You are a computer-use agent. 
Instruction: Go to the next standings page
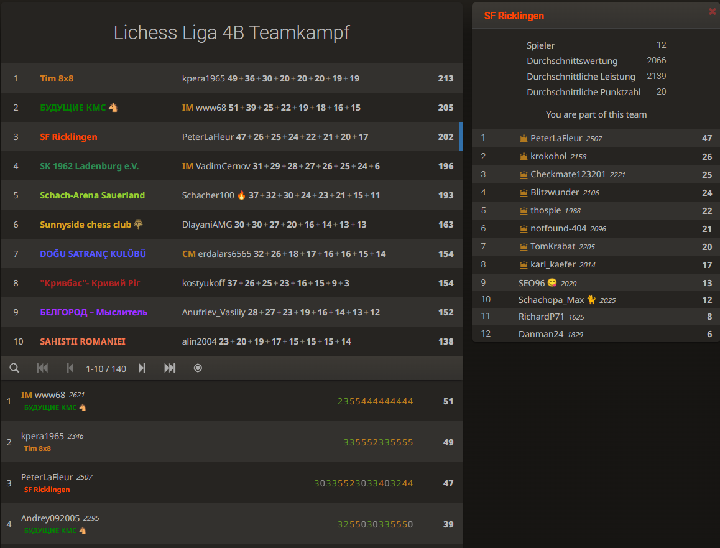pyautogui.click(x=142, y=368)
